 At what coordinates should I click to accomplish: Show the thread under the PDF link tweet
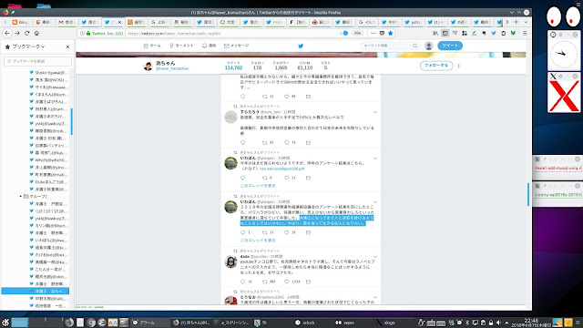258,185
